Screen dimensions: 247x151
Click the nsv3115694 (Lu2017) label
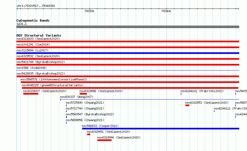coord(32,50)
